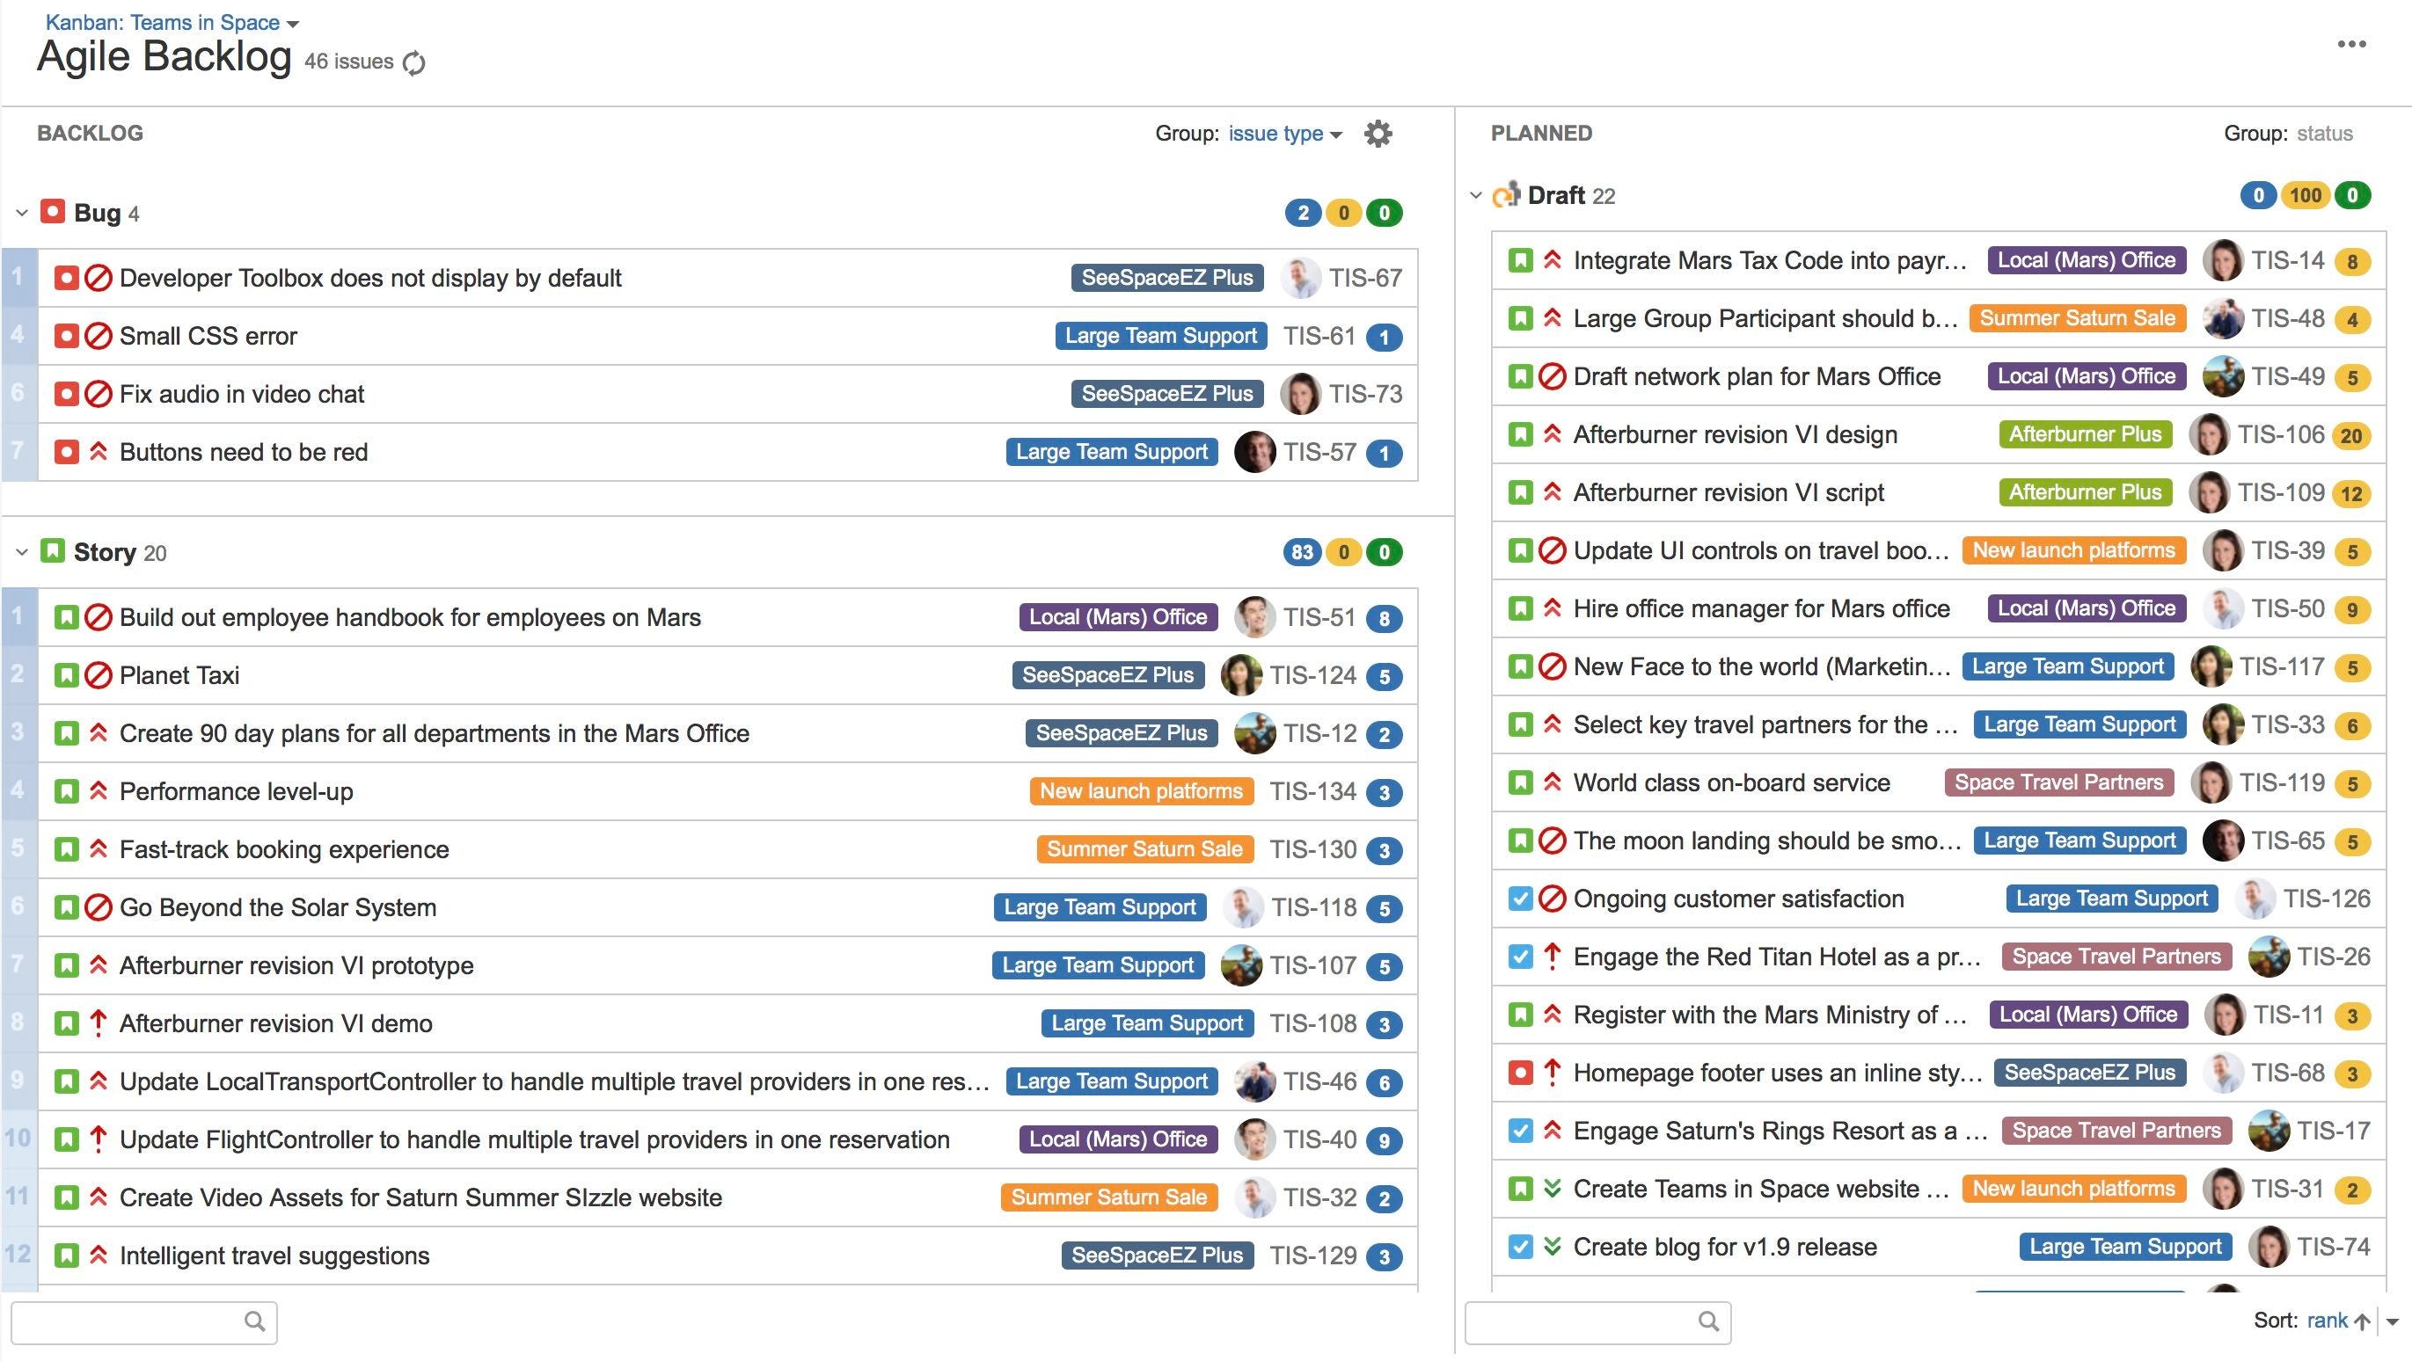
Task: Click the blocked icon on Go Beyond the Solar System
Action: 99,907
